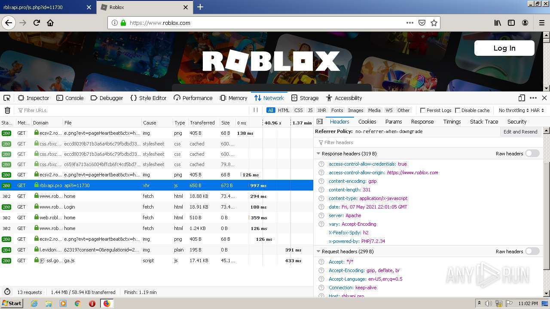This screenshot has width=550, height=309.
Task: Click help icon next to content-type header
Action: tap(321, 198)
